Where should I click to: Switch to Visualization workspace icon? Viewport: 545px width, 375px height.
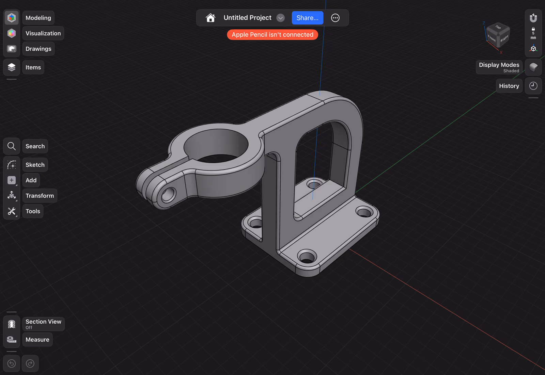[x=12, y=33]
